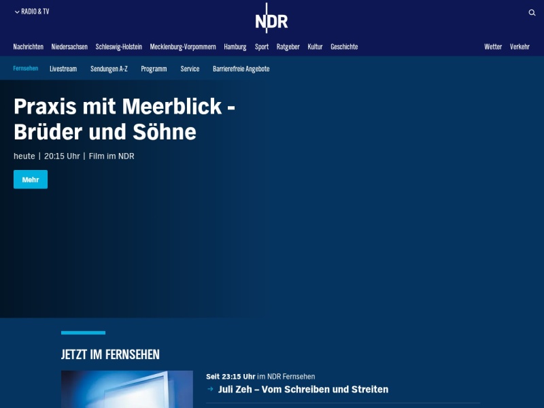Open the current broadcast thumbnail image
Viewport: 544px width, 408px height.
point(127,389)
